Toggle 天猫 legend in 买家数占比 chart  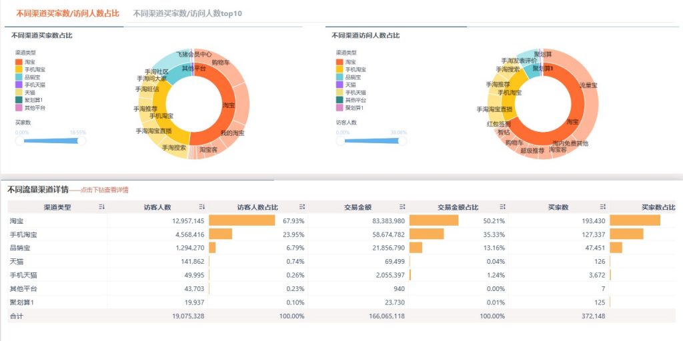(25, 93)
